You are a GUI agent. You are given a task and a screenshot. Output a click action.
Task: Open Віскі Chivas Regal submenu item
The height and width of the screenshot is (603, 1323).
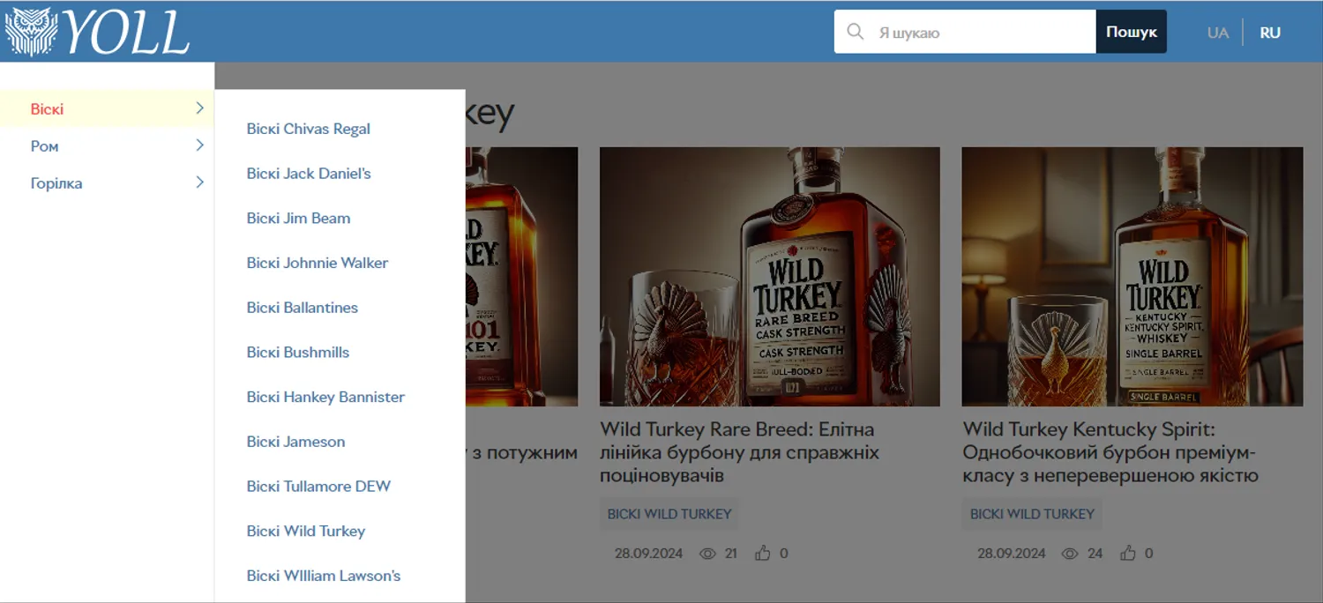[308, 129]
